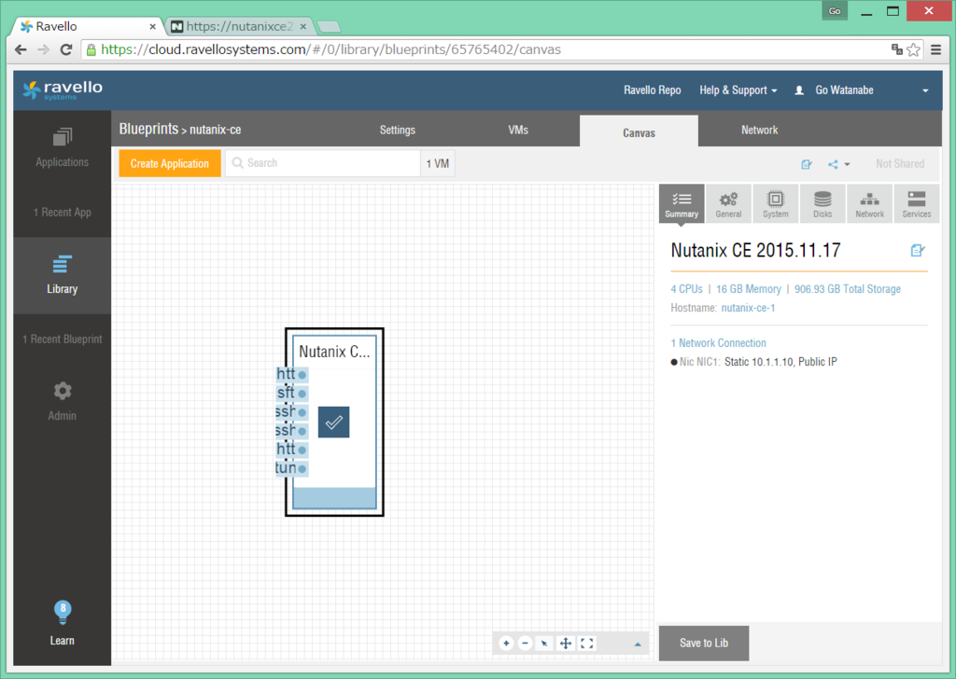Click the VM Search input field
The height and width of the screenshot is (679, 956).
(x=322, y=163)
